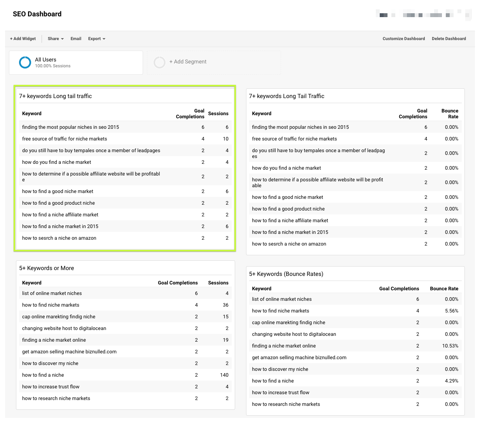The width and height of the screenshot is (480, 423).
Task: Select 'how to increase trust flow' in Bounce Rates widget
Action: [x=280, y=392]
